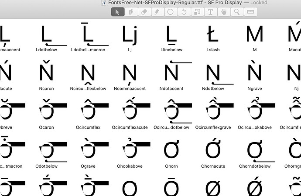The width and height of the screenshot is (301, 196).
Task: Activate the Scale tool
Action: (x=197, y=12)
